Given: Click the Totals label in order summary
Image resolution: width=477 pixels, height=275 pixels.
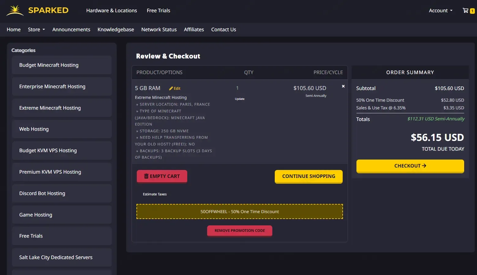Looking at the screenshot, I should coord(363,119).
